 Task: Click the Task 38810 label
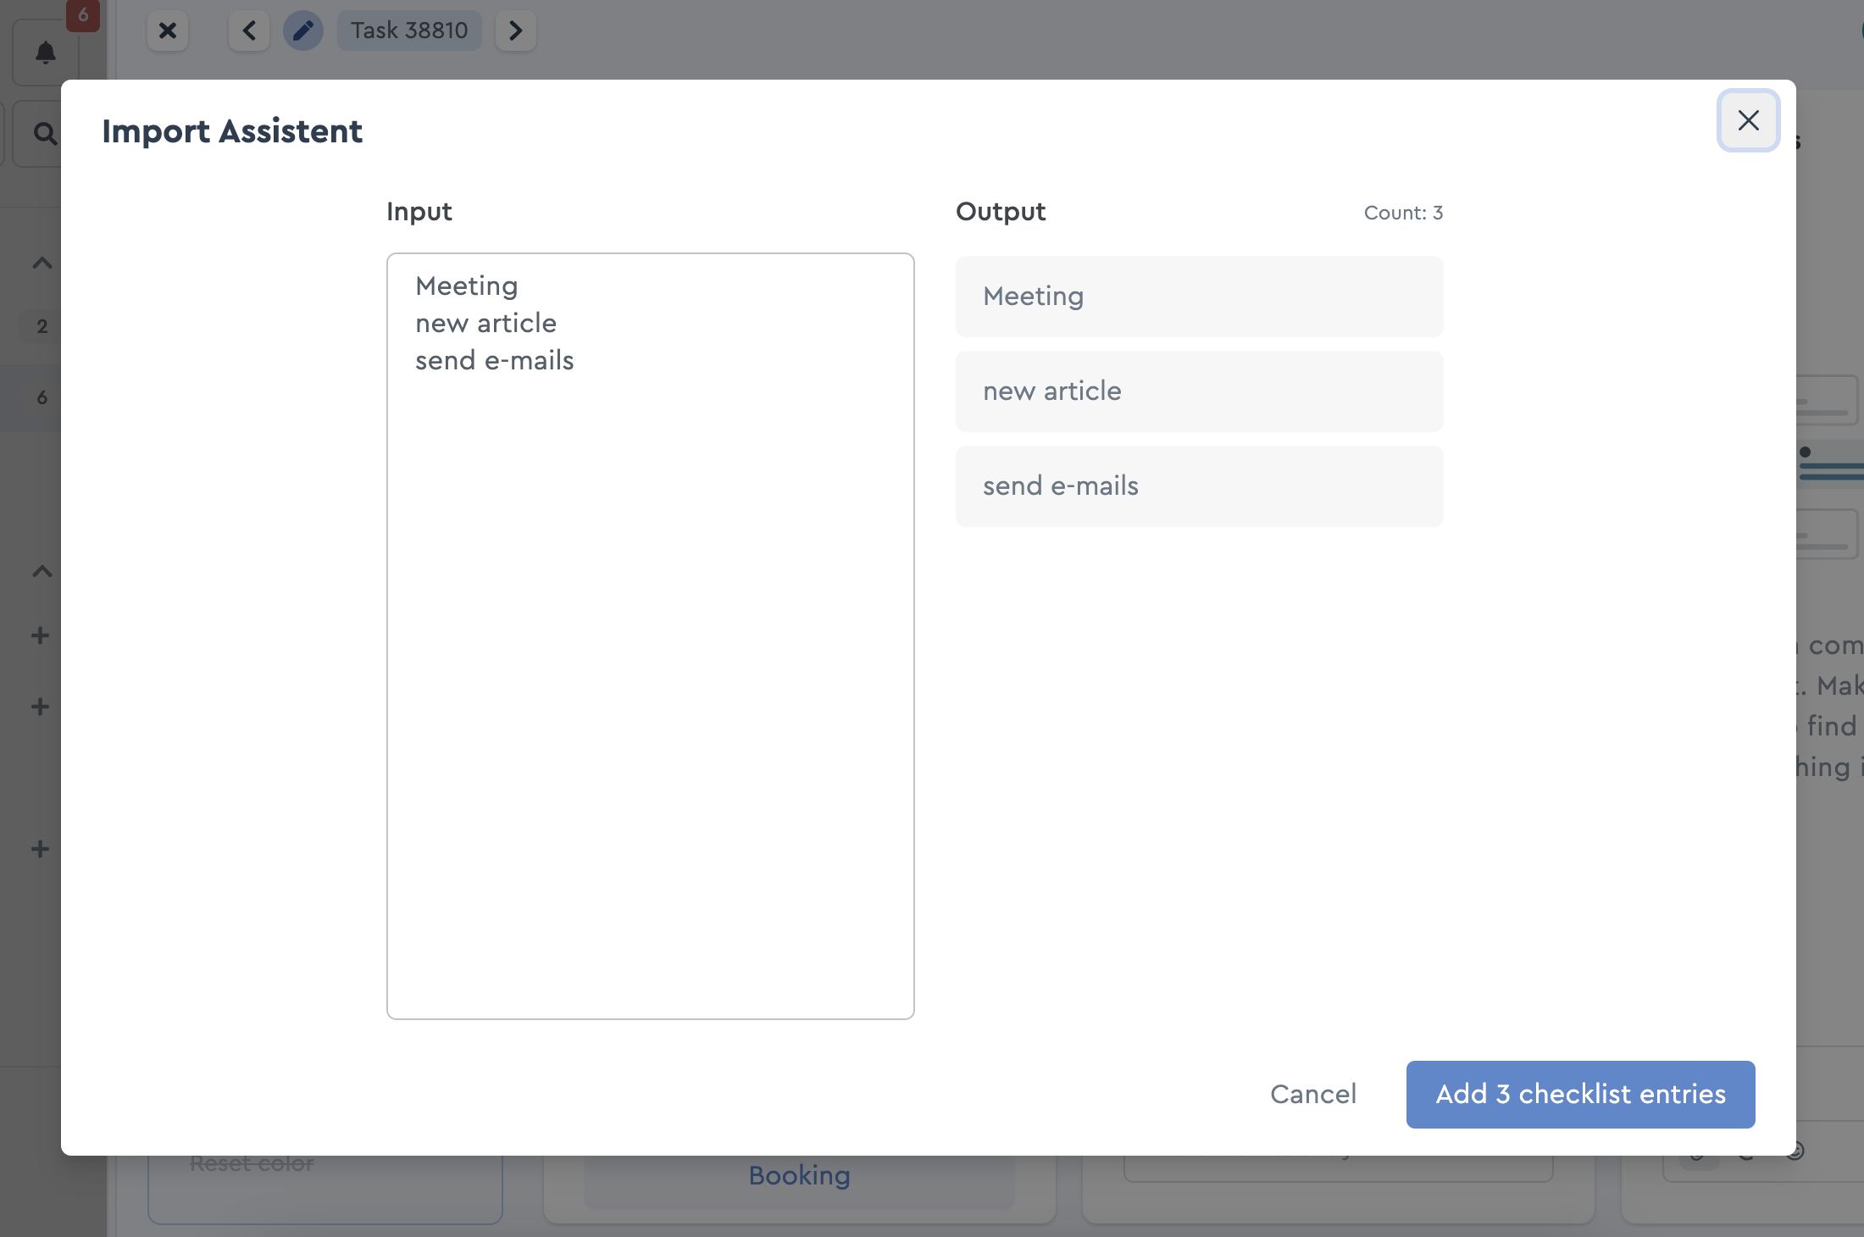pos(409,30)
